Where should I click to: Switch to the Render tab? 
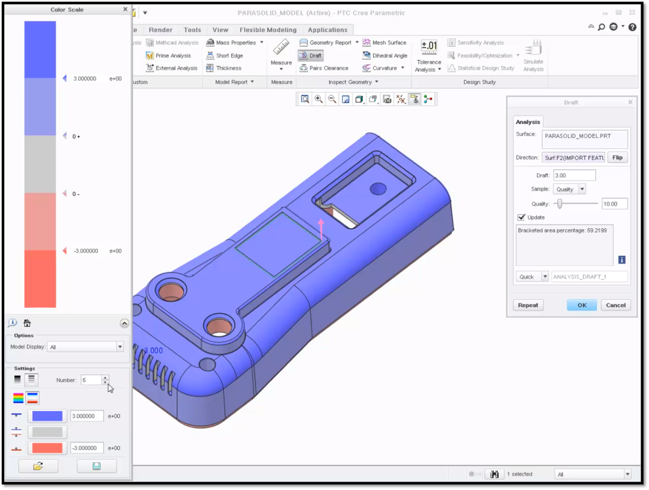161,30
